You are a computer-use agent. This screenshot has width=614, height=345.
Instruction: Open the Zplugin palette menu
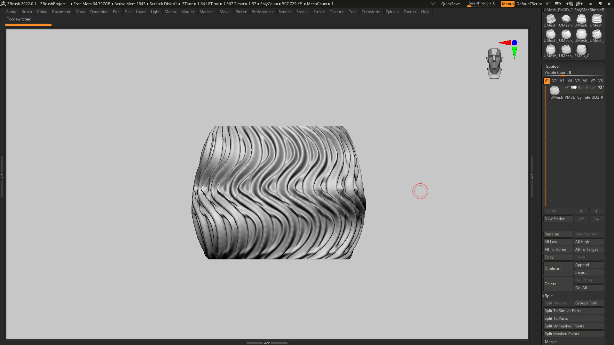click(392, 12)
